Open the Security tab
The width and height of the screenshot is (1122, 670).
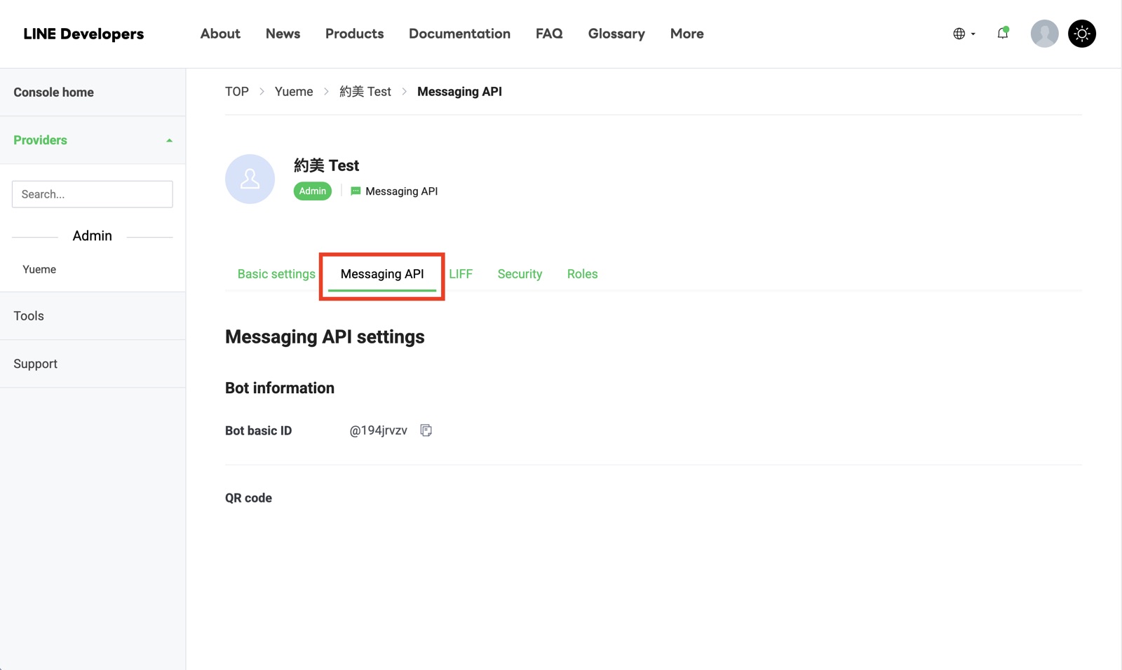click(x=520, y=274)
